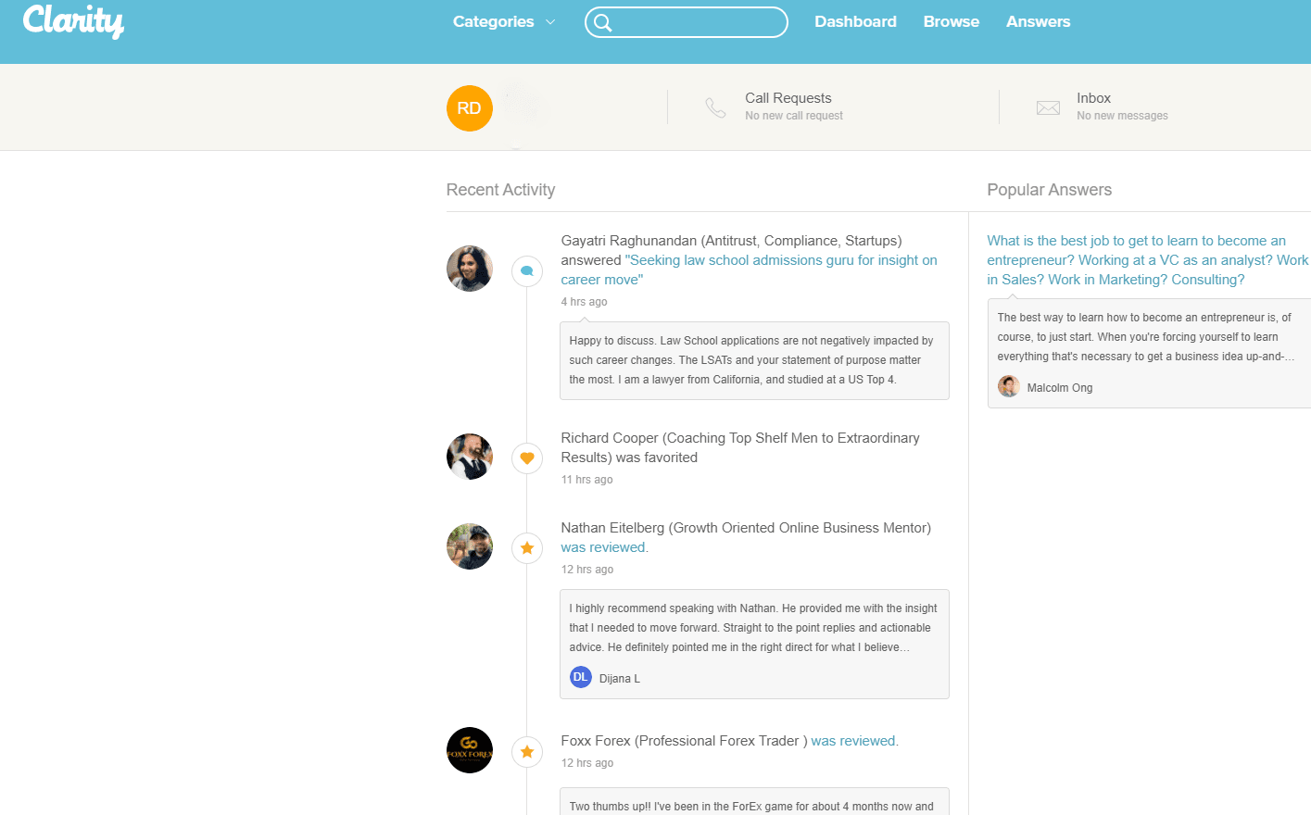Click the Clarity logo

tap(73, 20)
